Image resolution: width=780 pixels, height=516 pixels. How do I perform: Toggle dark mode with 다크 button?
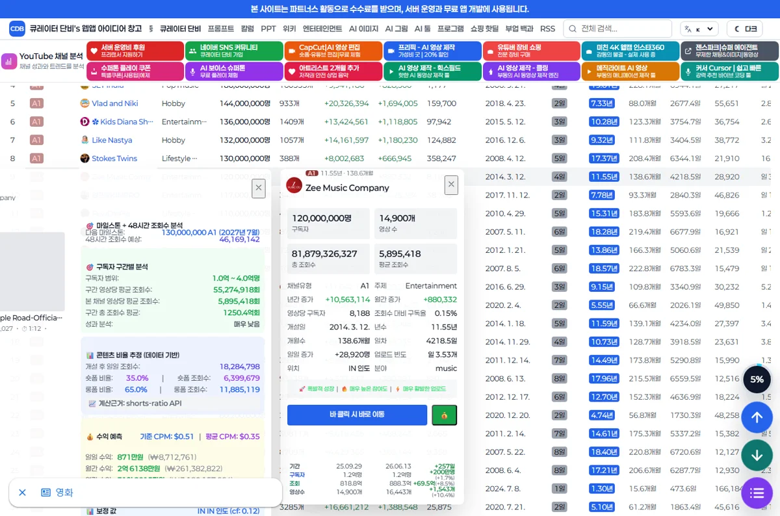pyautogui.click(x=746, y=29)
